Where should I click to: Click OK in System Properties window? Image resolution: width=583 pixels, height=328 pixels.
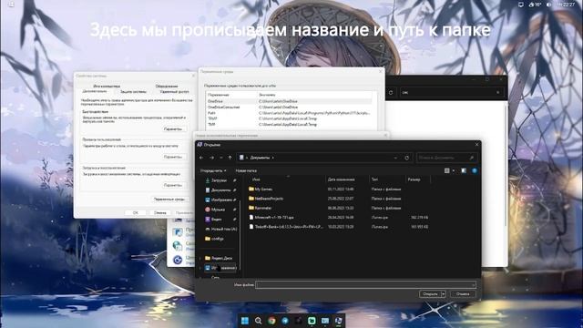(136, 212)
